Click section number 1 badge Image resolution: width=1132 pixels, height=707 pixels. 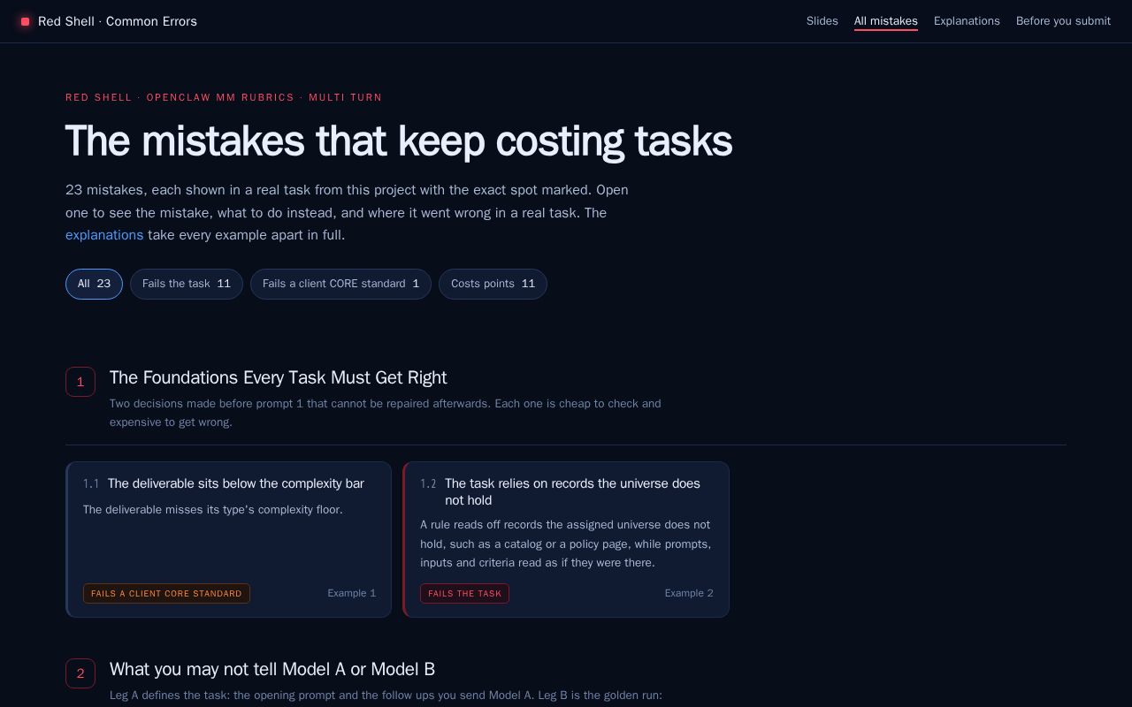coord(80,382)
